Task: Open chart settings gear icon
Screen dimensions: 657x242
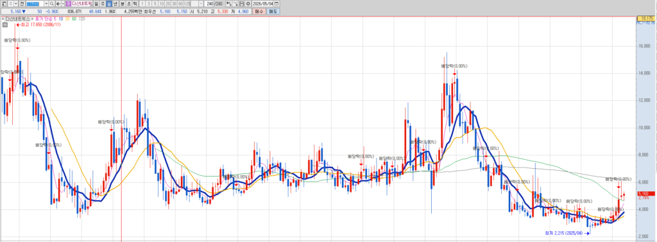Action: click(x=248, y=4)
